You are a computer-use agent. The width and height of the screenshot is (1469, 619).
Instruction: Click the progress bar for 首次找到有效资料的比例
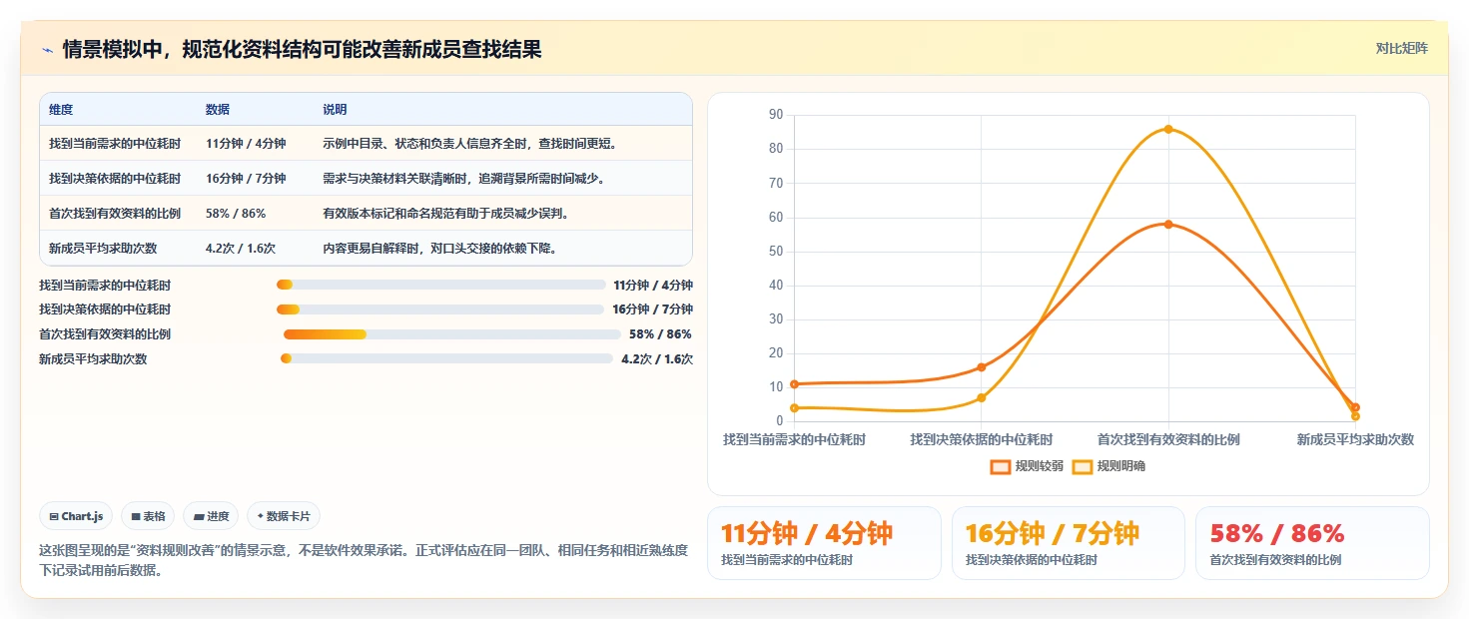tap(452, 334)
